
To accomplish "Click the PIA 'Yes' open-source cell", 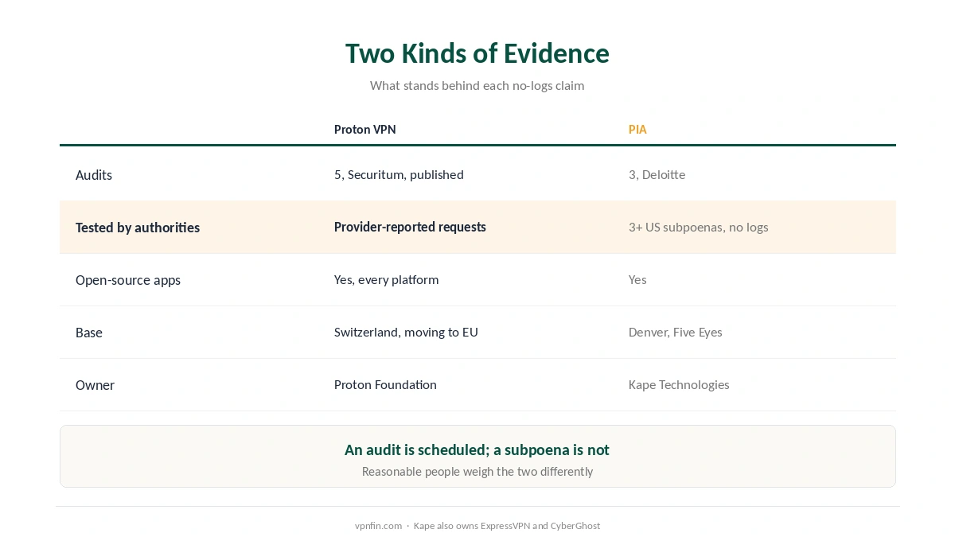I will (637, 280).
